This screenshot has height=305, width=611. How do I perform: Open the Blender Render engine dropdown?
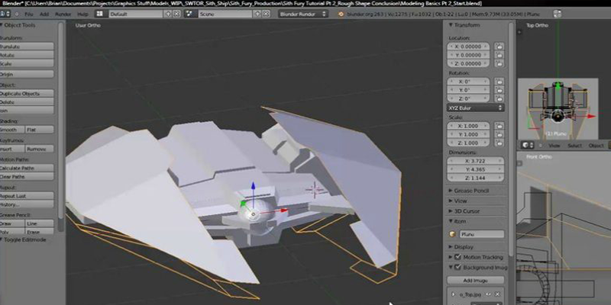pyautogui.click(x=303, y=14)
